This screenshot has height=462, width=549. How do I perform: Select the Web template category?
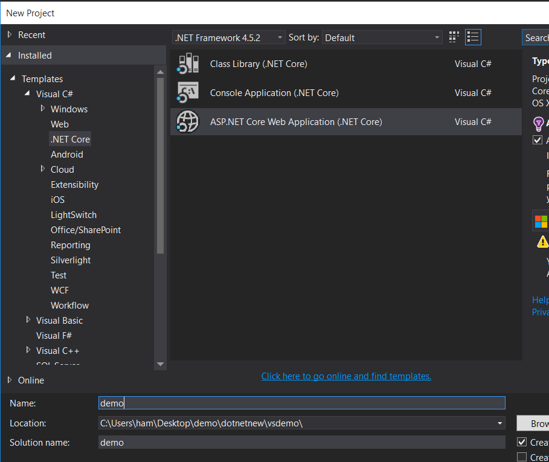(60, 124)
